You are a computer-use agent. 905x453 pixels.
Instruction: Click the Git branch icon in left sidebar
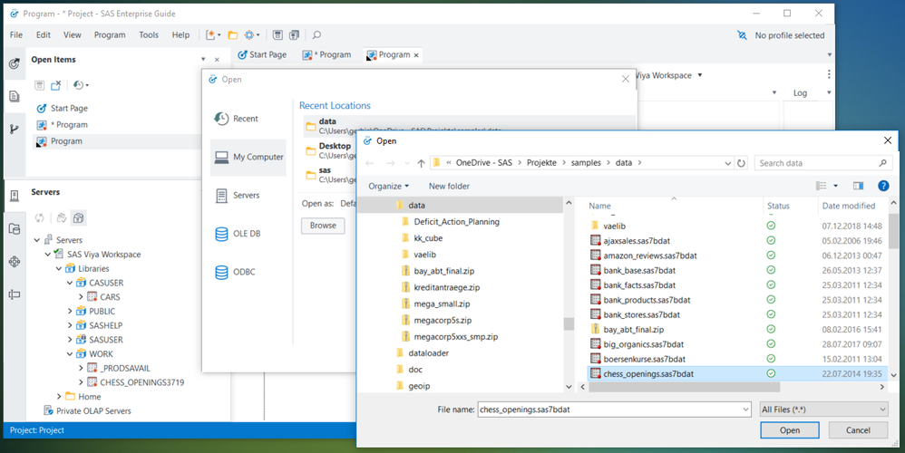point(15,130)
